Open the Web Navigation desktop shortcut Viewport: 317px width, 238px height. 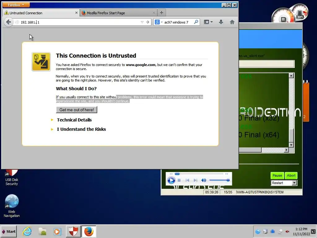pyautogui.click(x=11, y=206)
